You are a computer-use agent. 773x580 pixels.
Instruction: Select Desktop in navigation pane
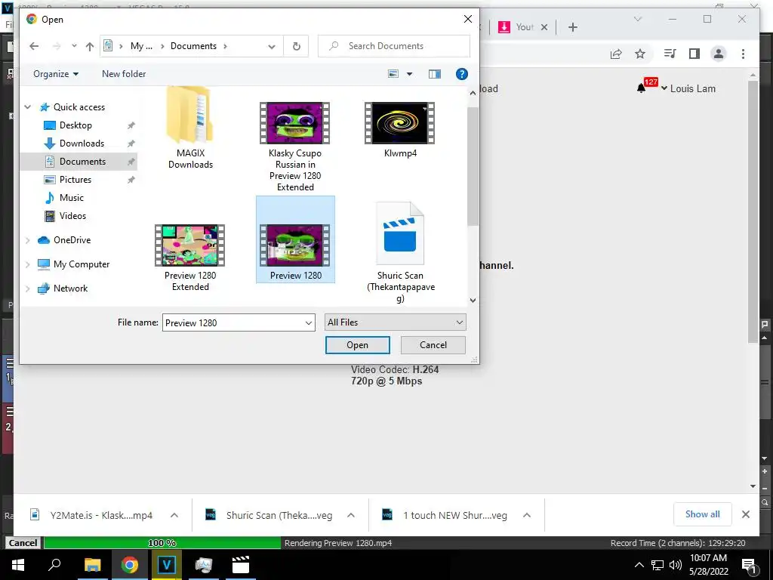(75, 125)
